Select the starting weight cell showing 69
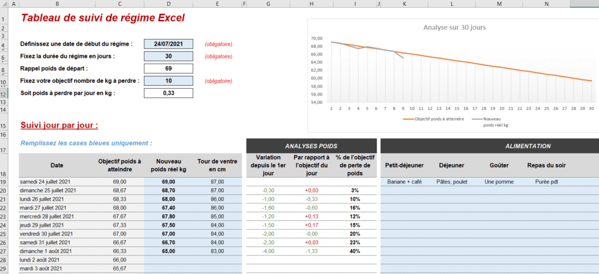599x274 pixels. tap(168, 69)
